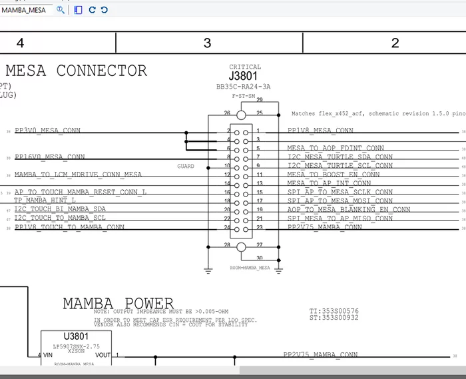Select the TP_MAMBA_HINT_L label
The image size is (466, 379).
pos(45,200)
